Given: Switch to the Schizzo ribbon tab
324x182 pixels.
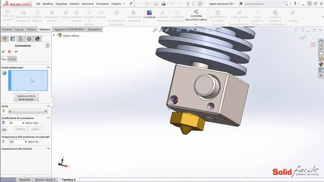Looking at the screenshot, I should [31, 29].
